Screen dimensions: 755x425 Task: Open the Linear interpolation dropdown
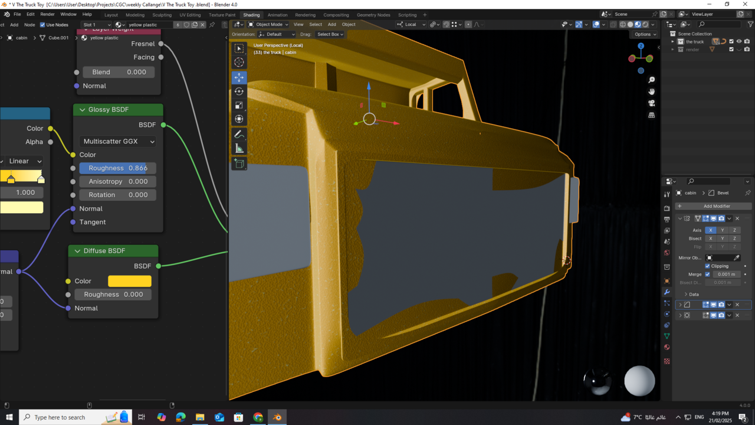24,161
